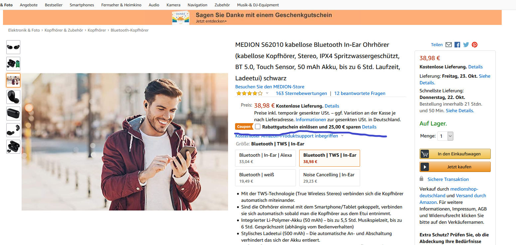This screenshot has width=516, height=245.
Task: Click the gift card banner image
Action: [x=181, y=18]
